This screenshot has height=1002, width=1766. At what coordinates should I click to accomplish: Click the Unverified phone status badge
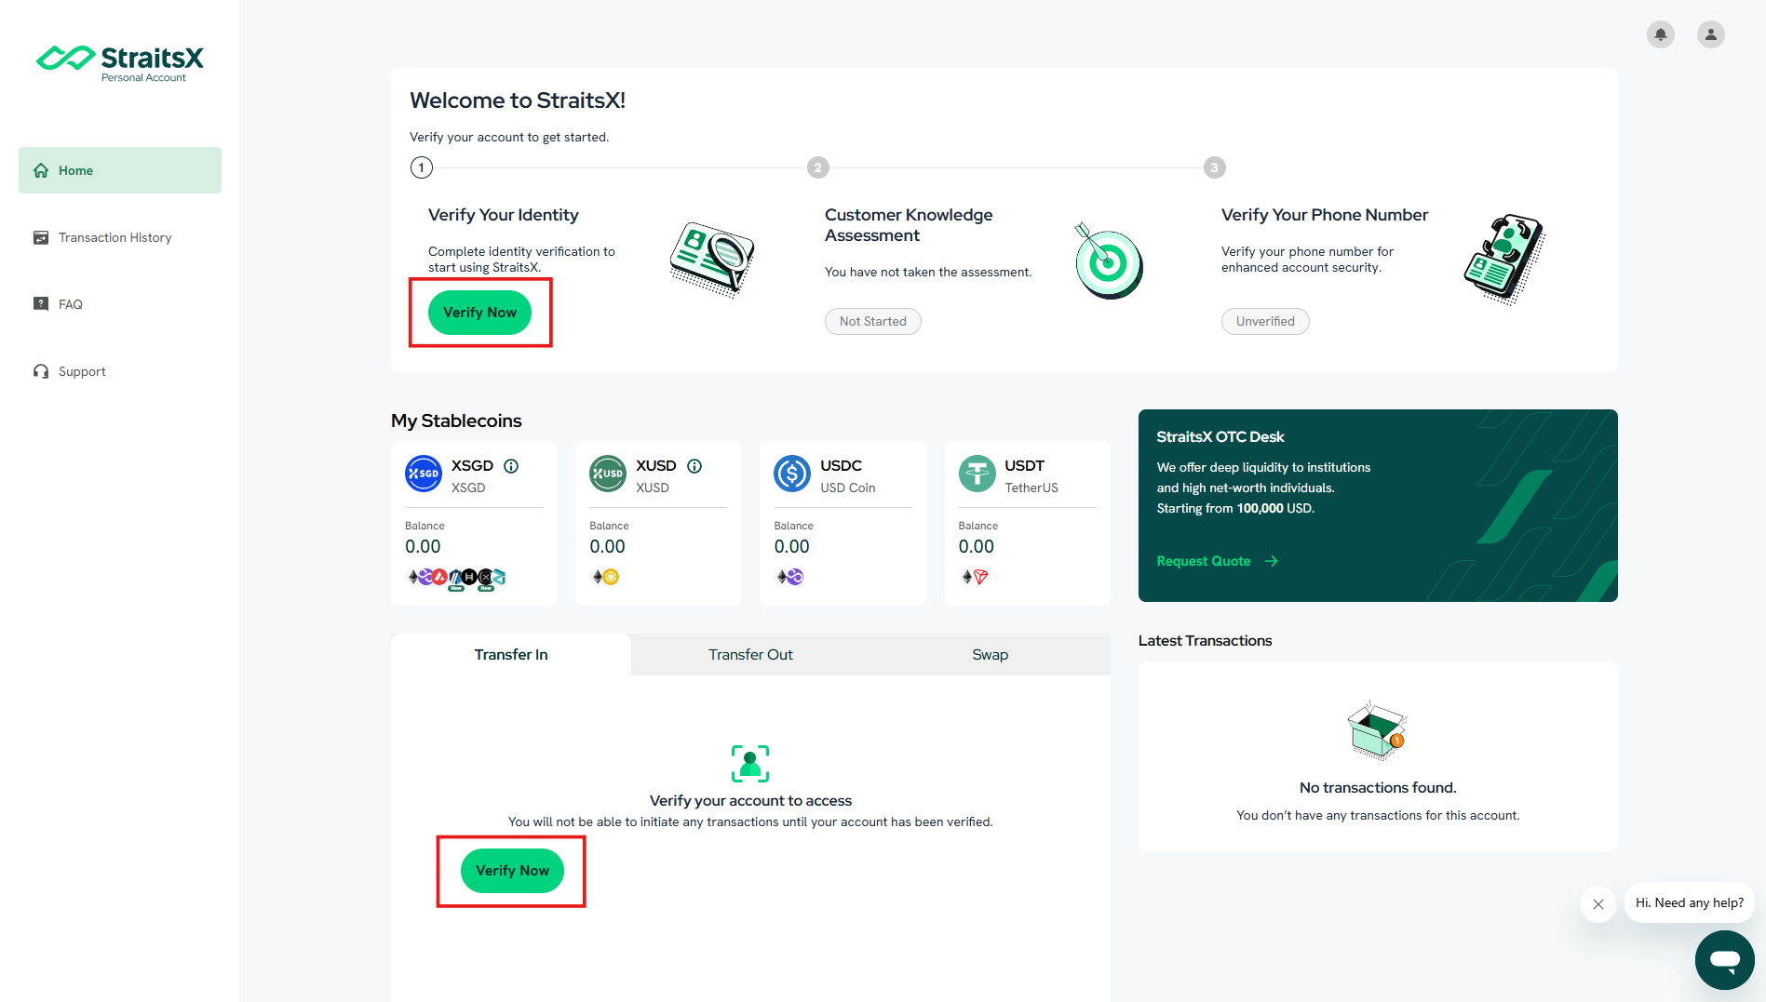1265,321
